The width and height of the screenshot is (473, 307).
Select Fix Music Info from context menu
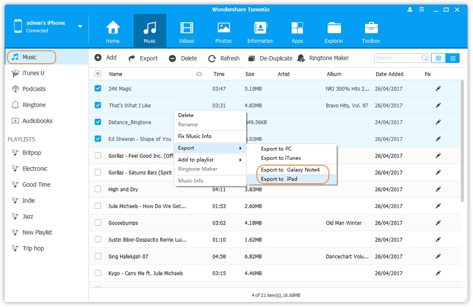[194, 136]
